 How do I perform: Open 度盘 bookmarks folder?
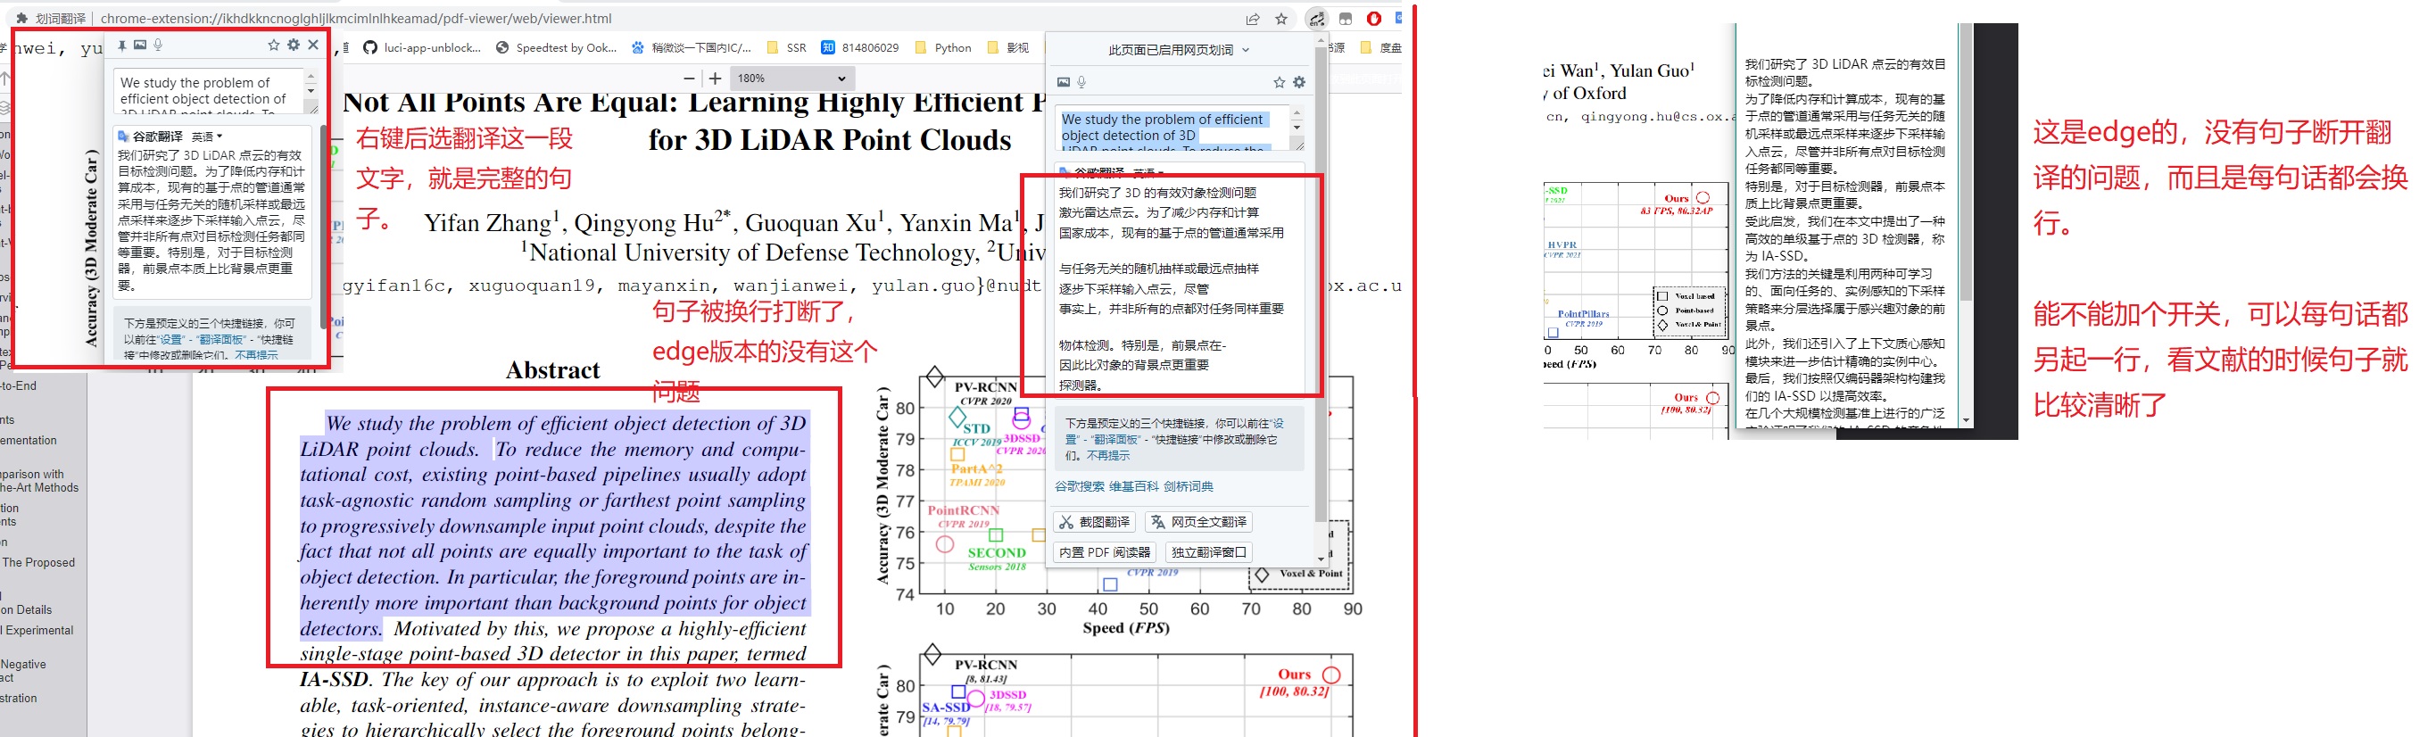pos(1380,47)
